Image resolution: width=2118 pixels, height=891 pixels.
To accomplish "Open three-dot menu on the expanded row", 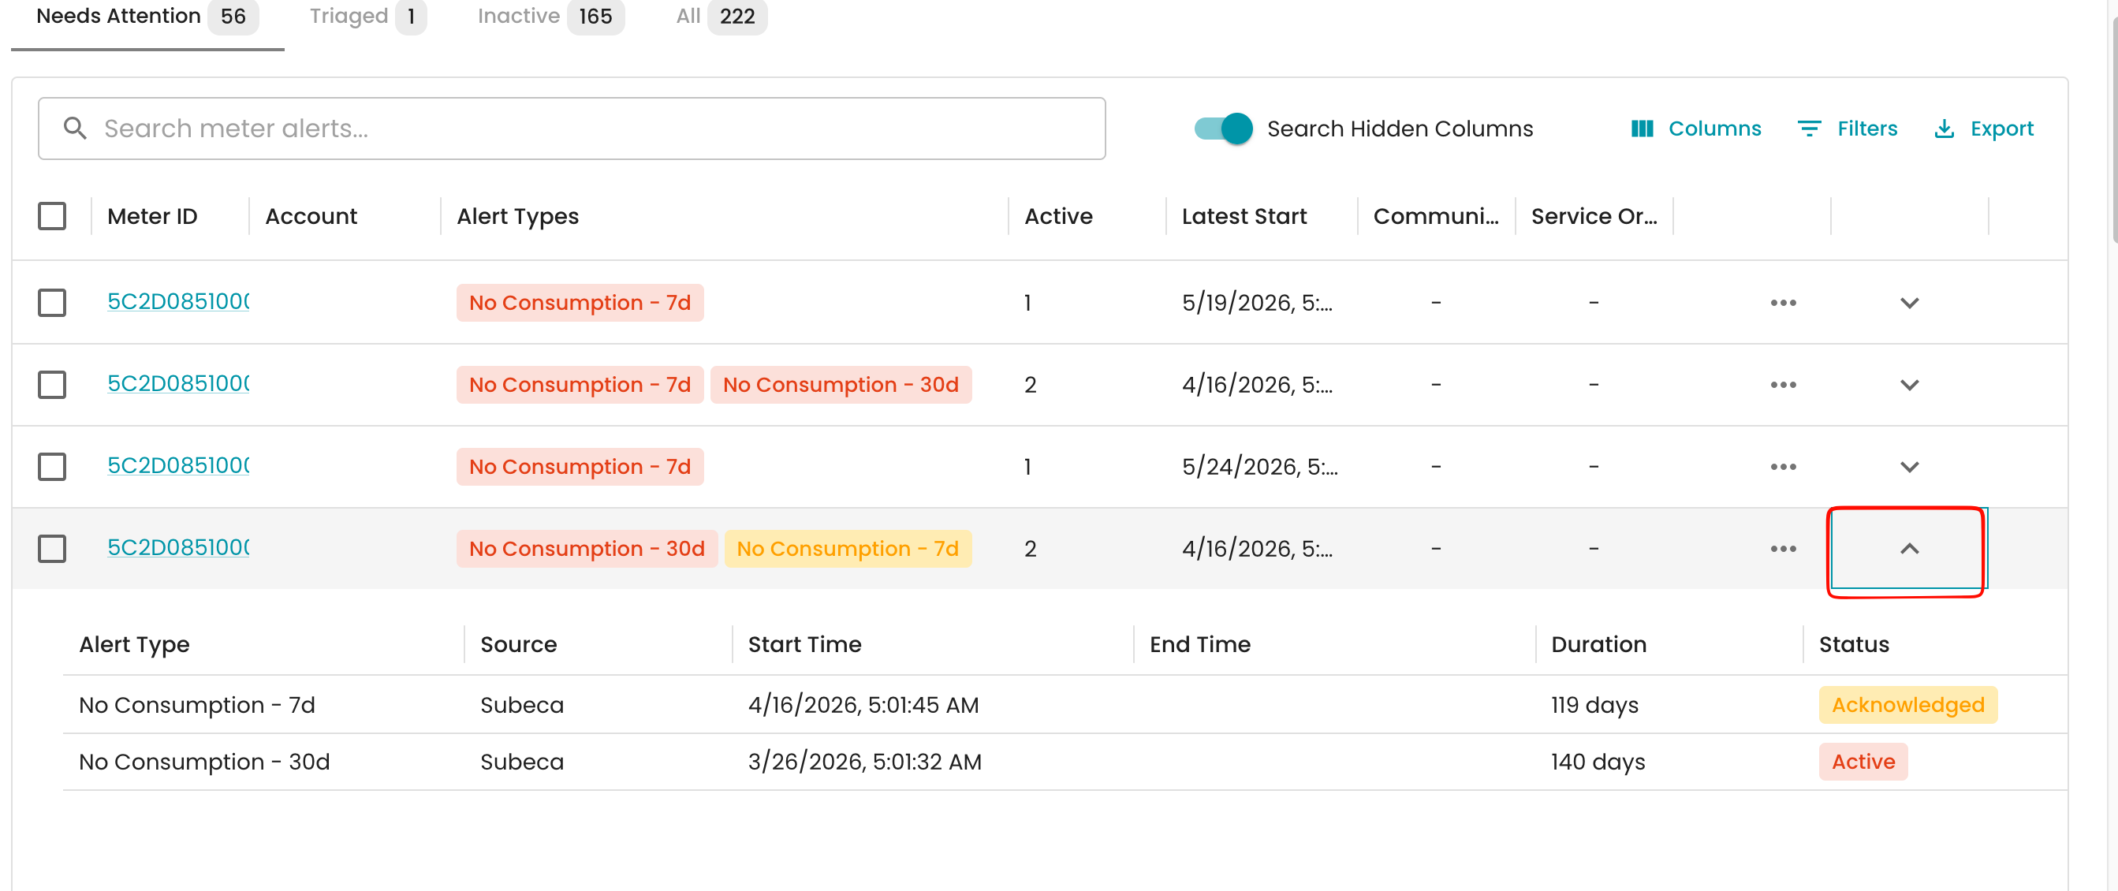I will tap(1783, 548).
